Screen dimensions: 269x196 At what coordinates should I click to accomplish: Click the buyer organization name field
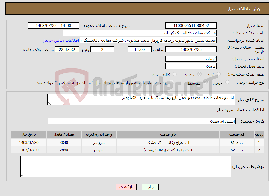[140, 33]
